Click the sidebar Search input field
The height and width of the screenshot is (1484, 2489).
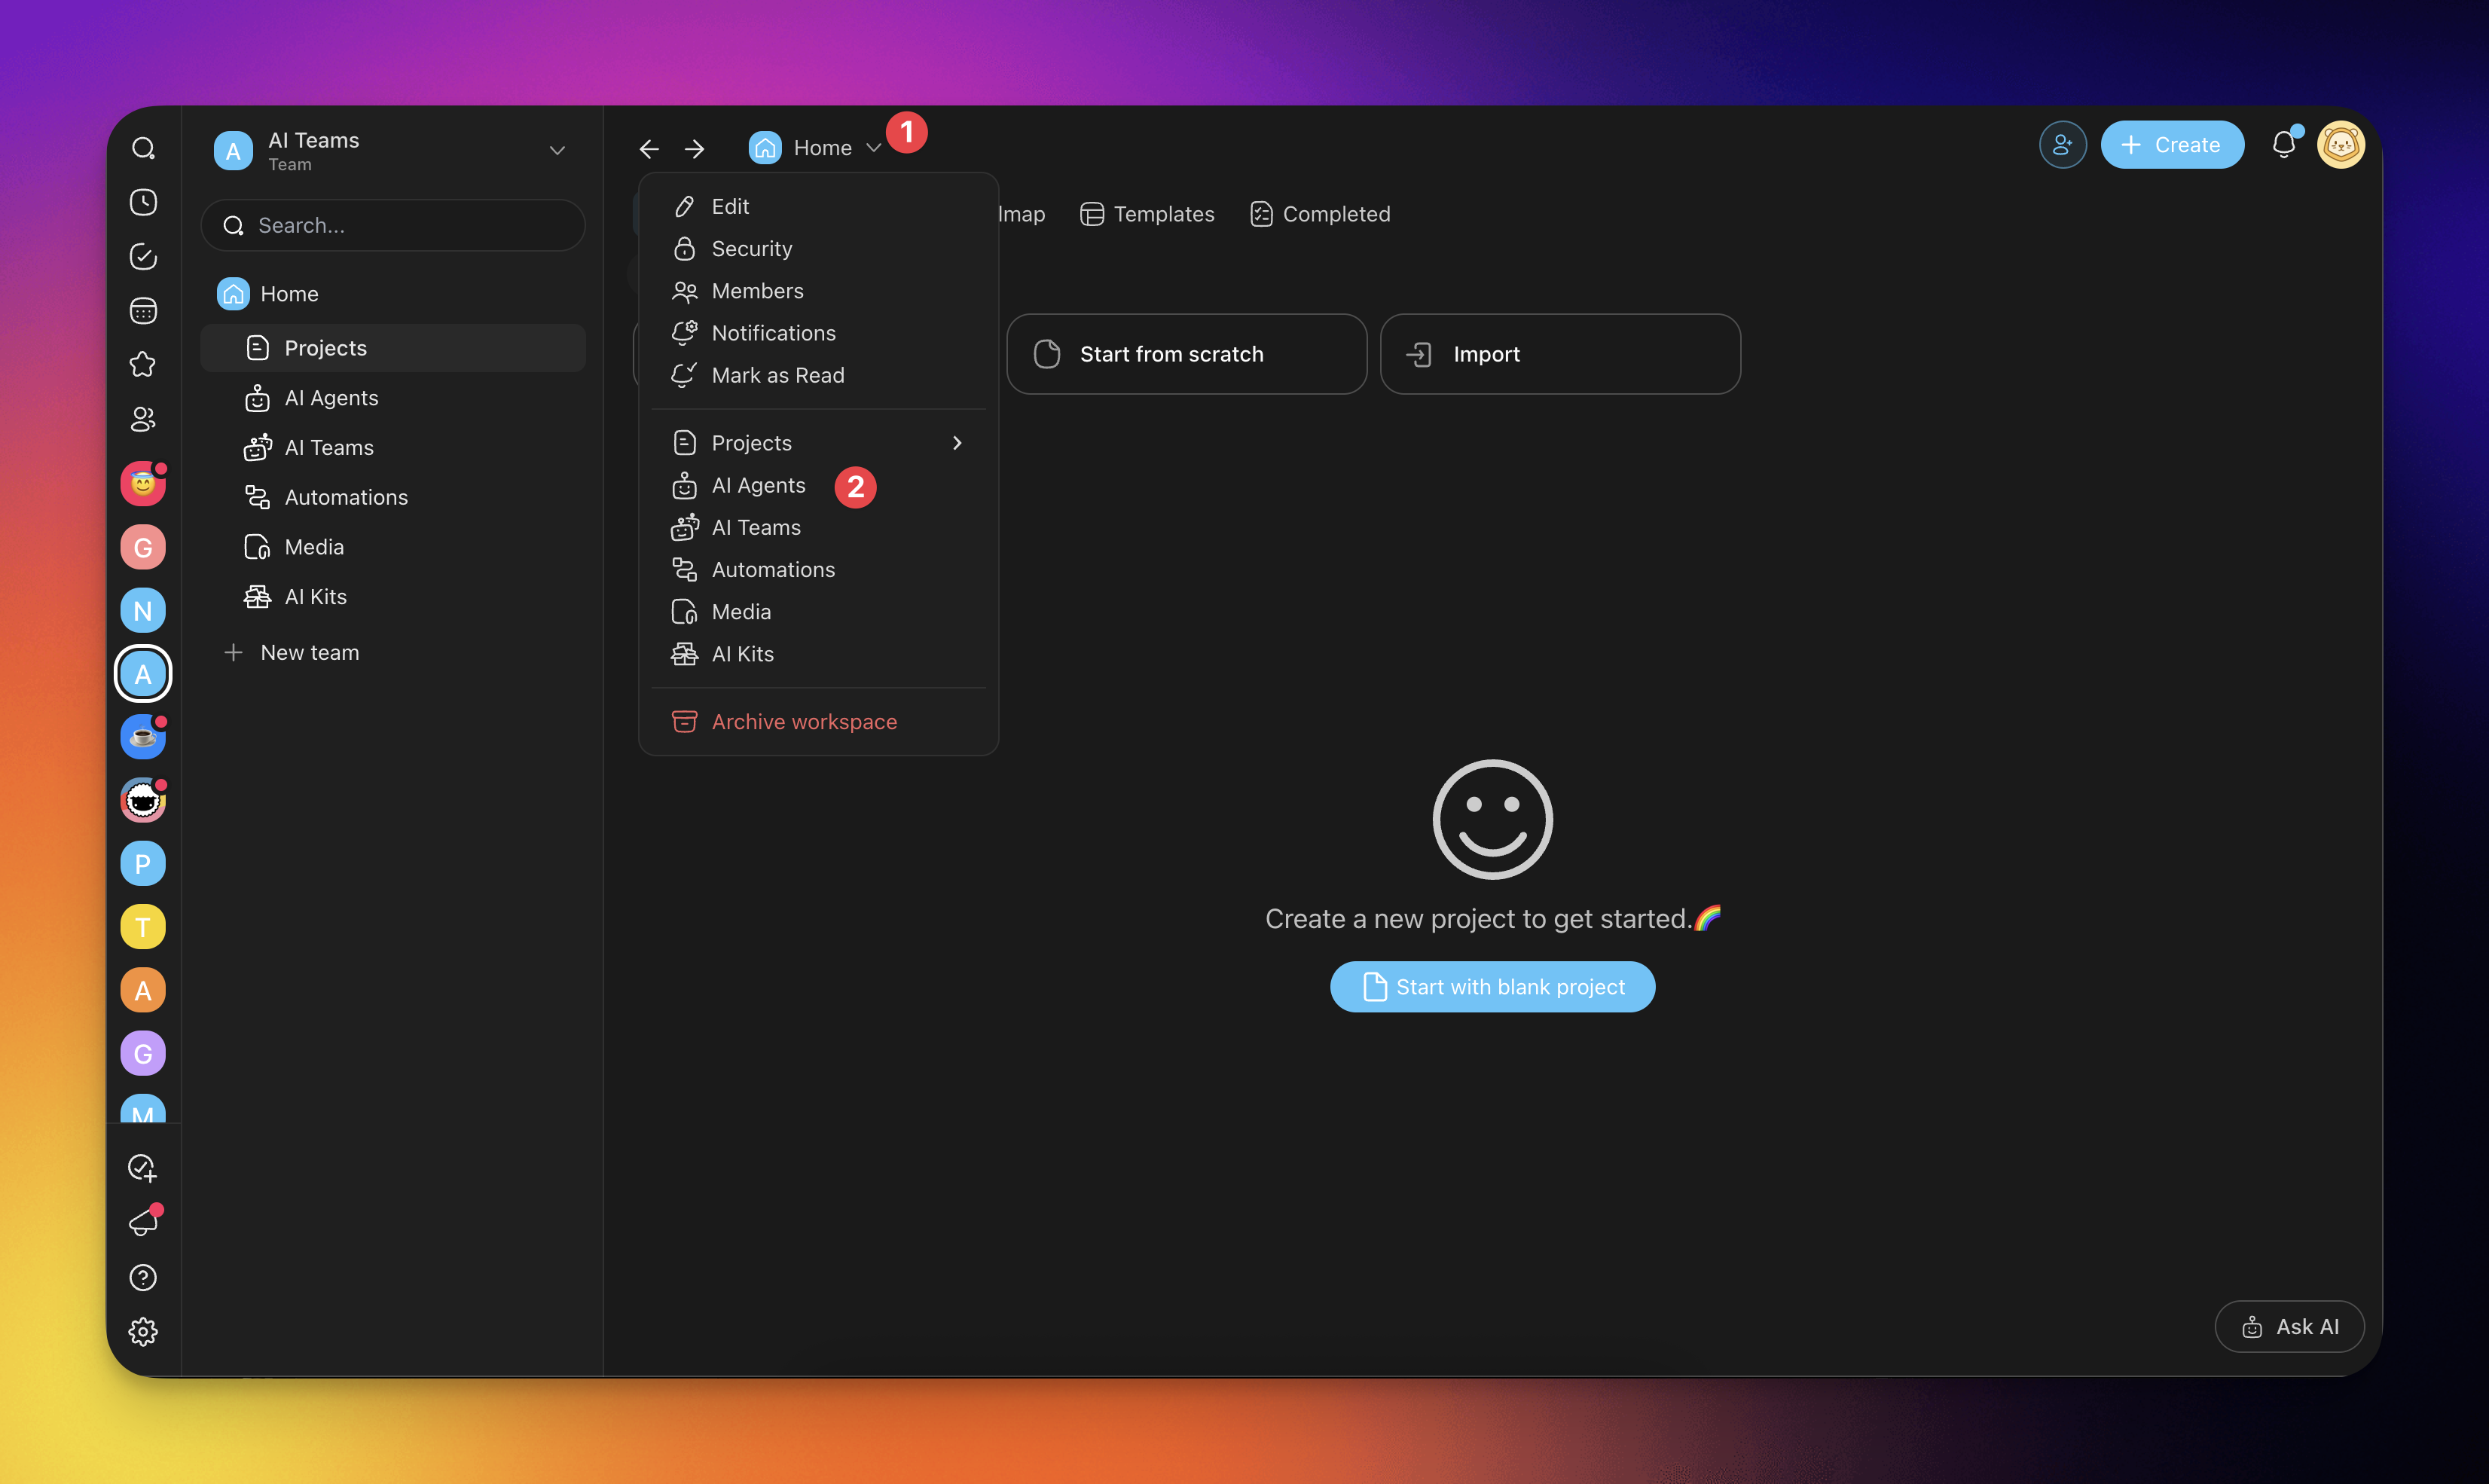pos(393,225)
